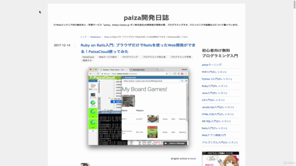Viewport: 296px width, 166px height.
Task: Select the プログラミング初心者 category tag
Action: pos(154,57)
